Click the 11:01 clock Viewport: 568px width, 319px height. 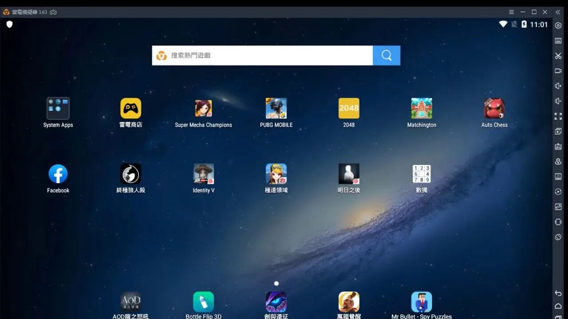point(539,24)
